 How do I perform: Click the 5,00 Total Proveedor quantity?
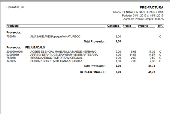coord(118,66)
